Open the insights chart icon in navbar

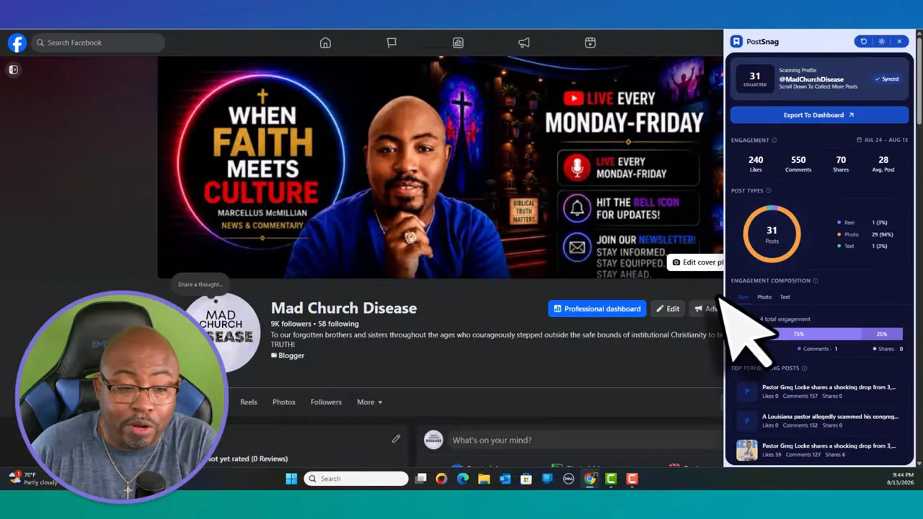click(458, 43)
